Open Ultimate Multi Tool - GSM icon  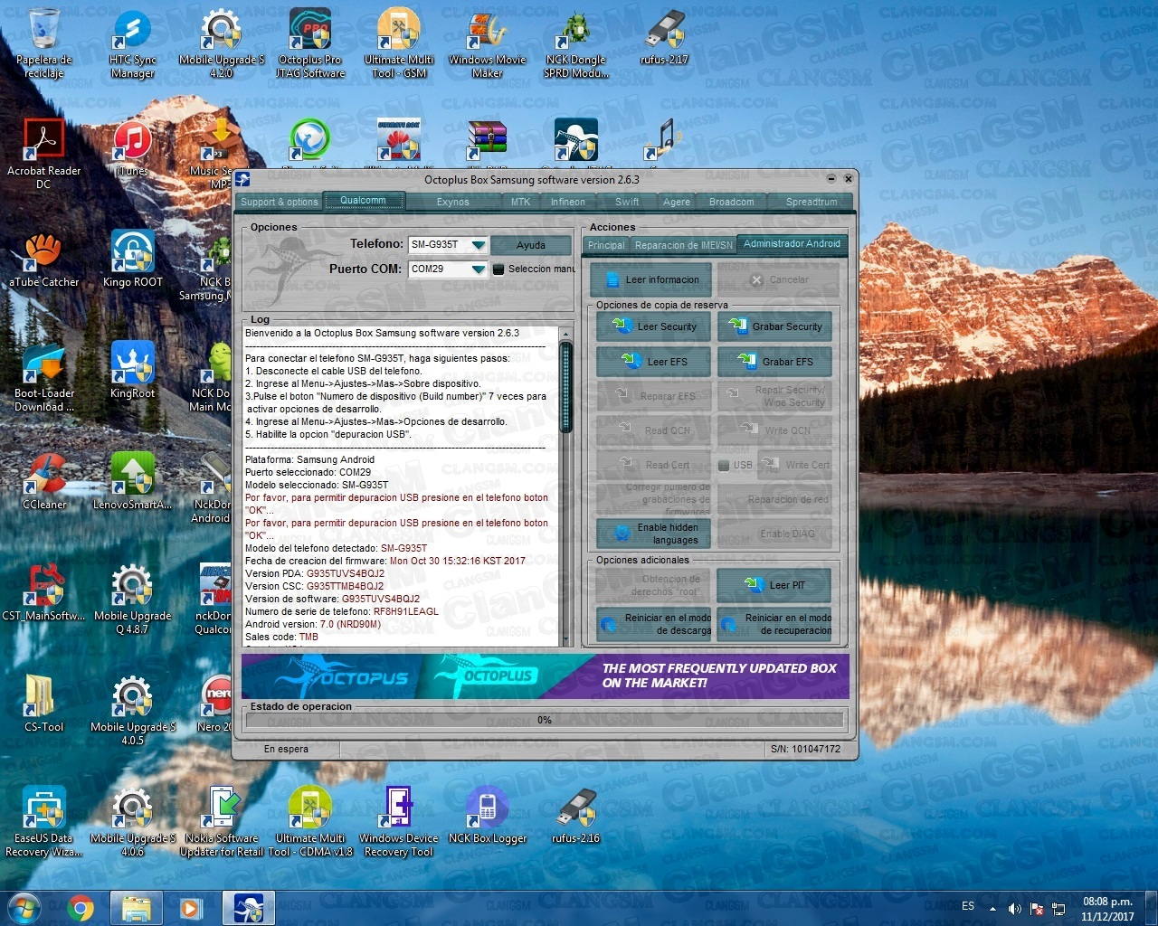click(x=398, y=43)
